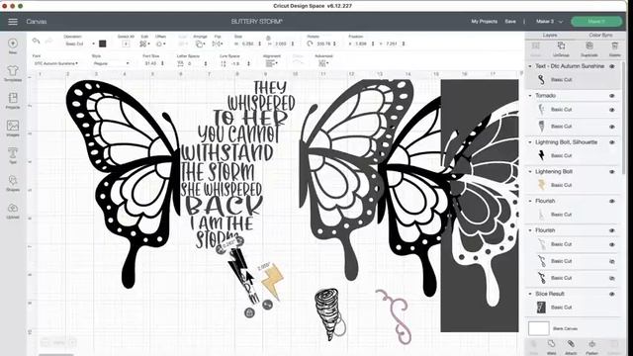Viewport: 633px width, 356px height.
Task: Click the green Make It button
Action: [x=596, y=22]
